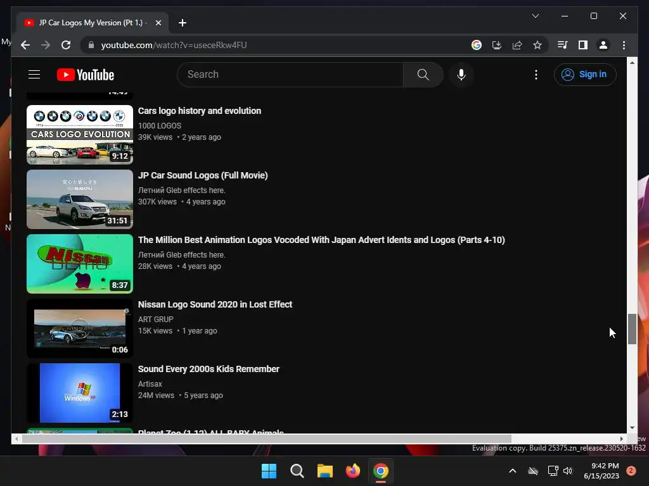The image size is (649, 486).
Task: Click the scrollbar up arrow
Action: coord(632,63)
